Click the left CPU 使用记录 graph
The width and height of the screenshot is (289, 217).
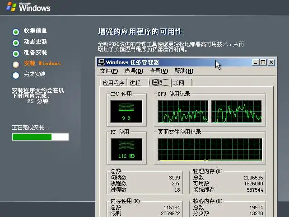[x=183, y=112]
